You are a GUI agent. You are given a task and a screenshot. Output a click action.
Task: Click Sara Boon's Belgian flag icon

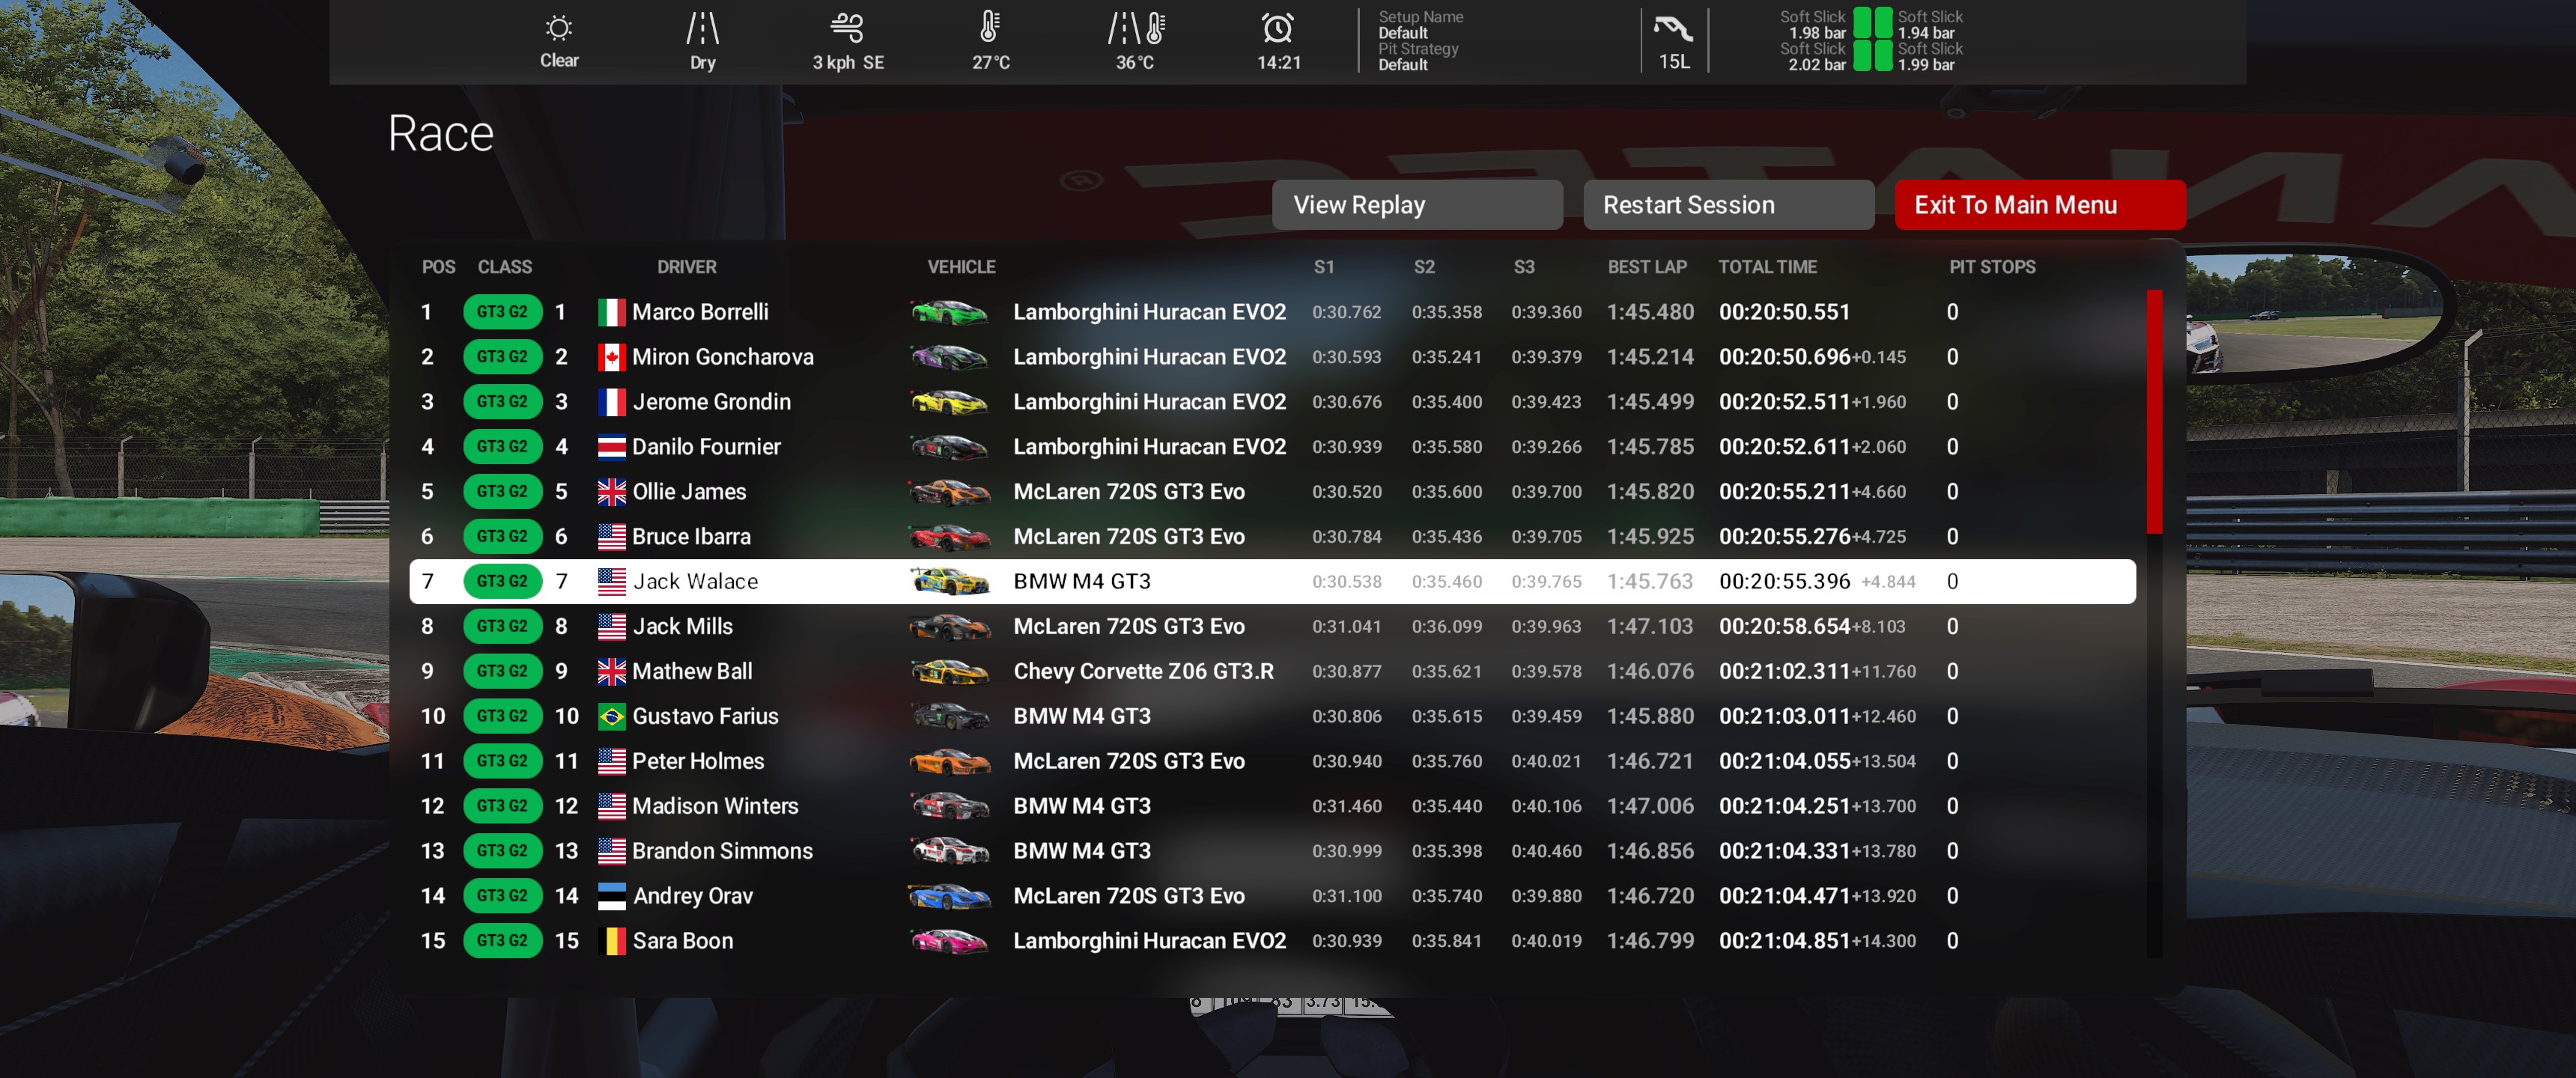coord(611,941)
